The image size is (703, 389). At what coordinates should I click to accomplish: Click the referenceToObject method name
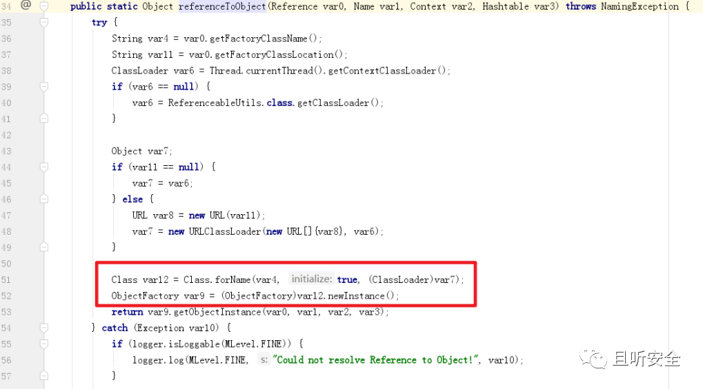[222, 6]
